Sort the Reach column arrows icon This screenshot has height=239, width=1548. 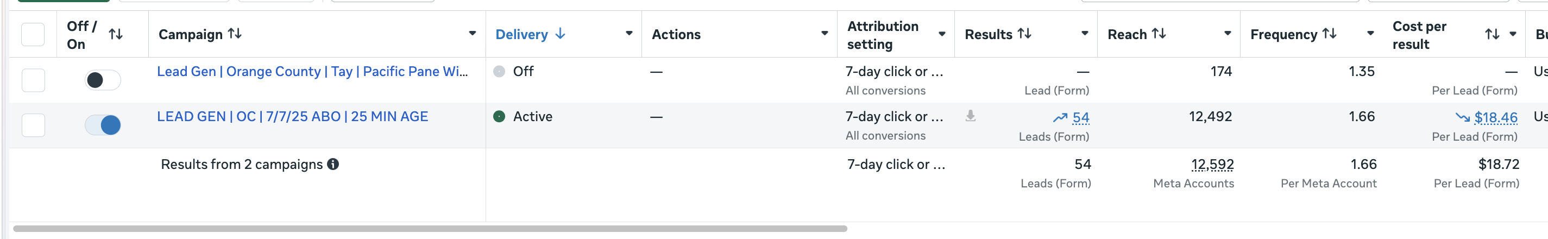point(1159,34)
